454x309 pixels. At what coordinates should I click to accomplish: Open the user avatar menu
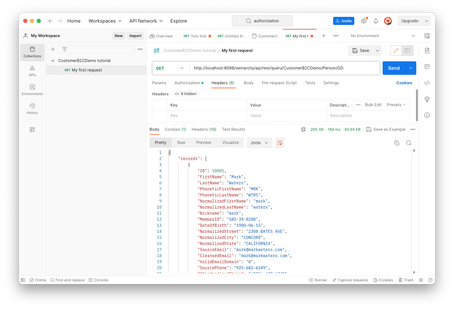click(x=388, y=21)
